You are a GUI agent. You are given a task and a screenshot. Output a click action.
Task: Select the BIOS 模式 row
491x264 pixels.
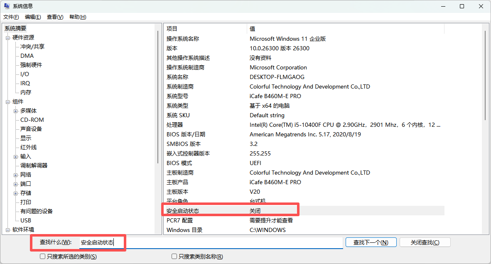tap(304, 163)
